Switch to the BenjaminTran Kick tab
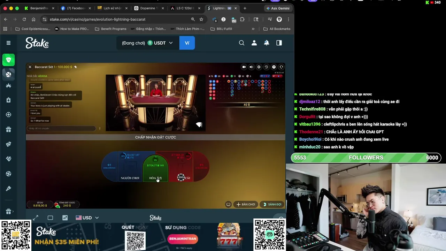 pos(39,8)
